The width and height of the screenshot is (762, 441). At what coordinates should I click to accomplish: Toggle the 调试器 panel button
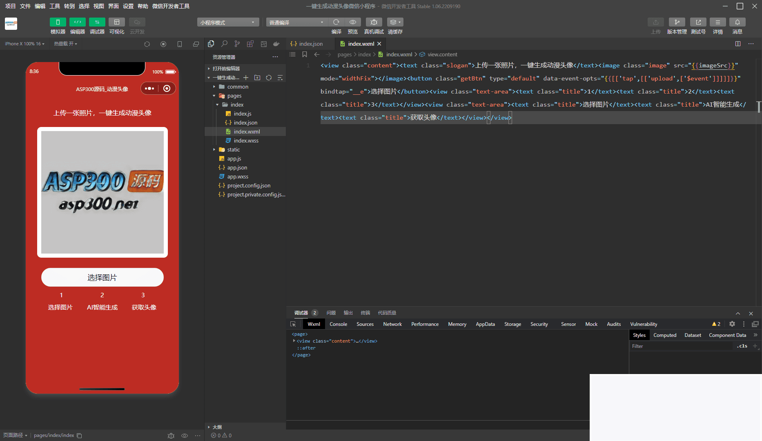pos(97,22)
